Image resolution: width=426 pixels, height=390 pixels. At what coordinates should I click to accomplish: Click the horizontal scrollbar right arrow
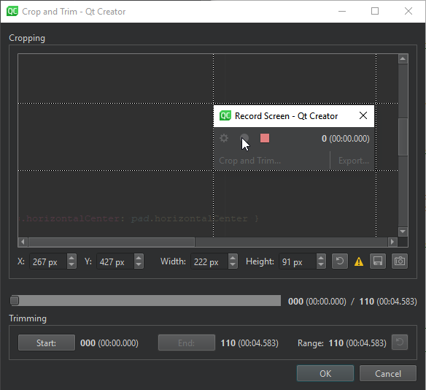[392, 242]
